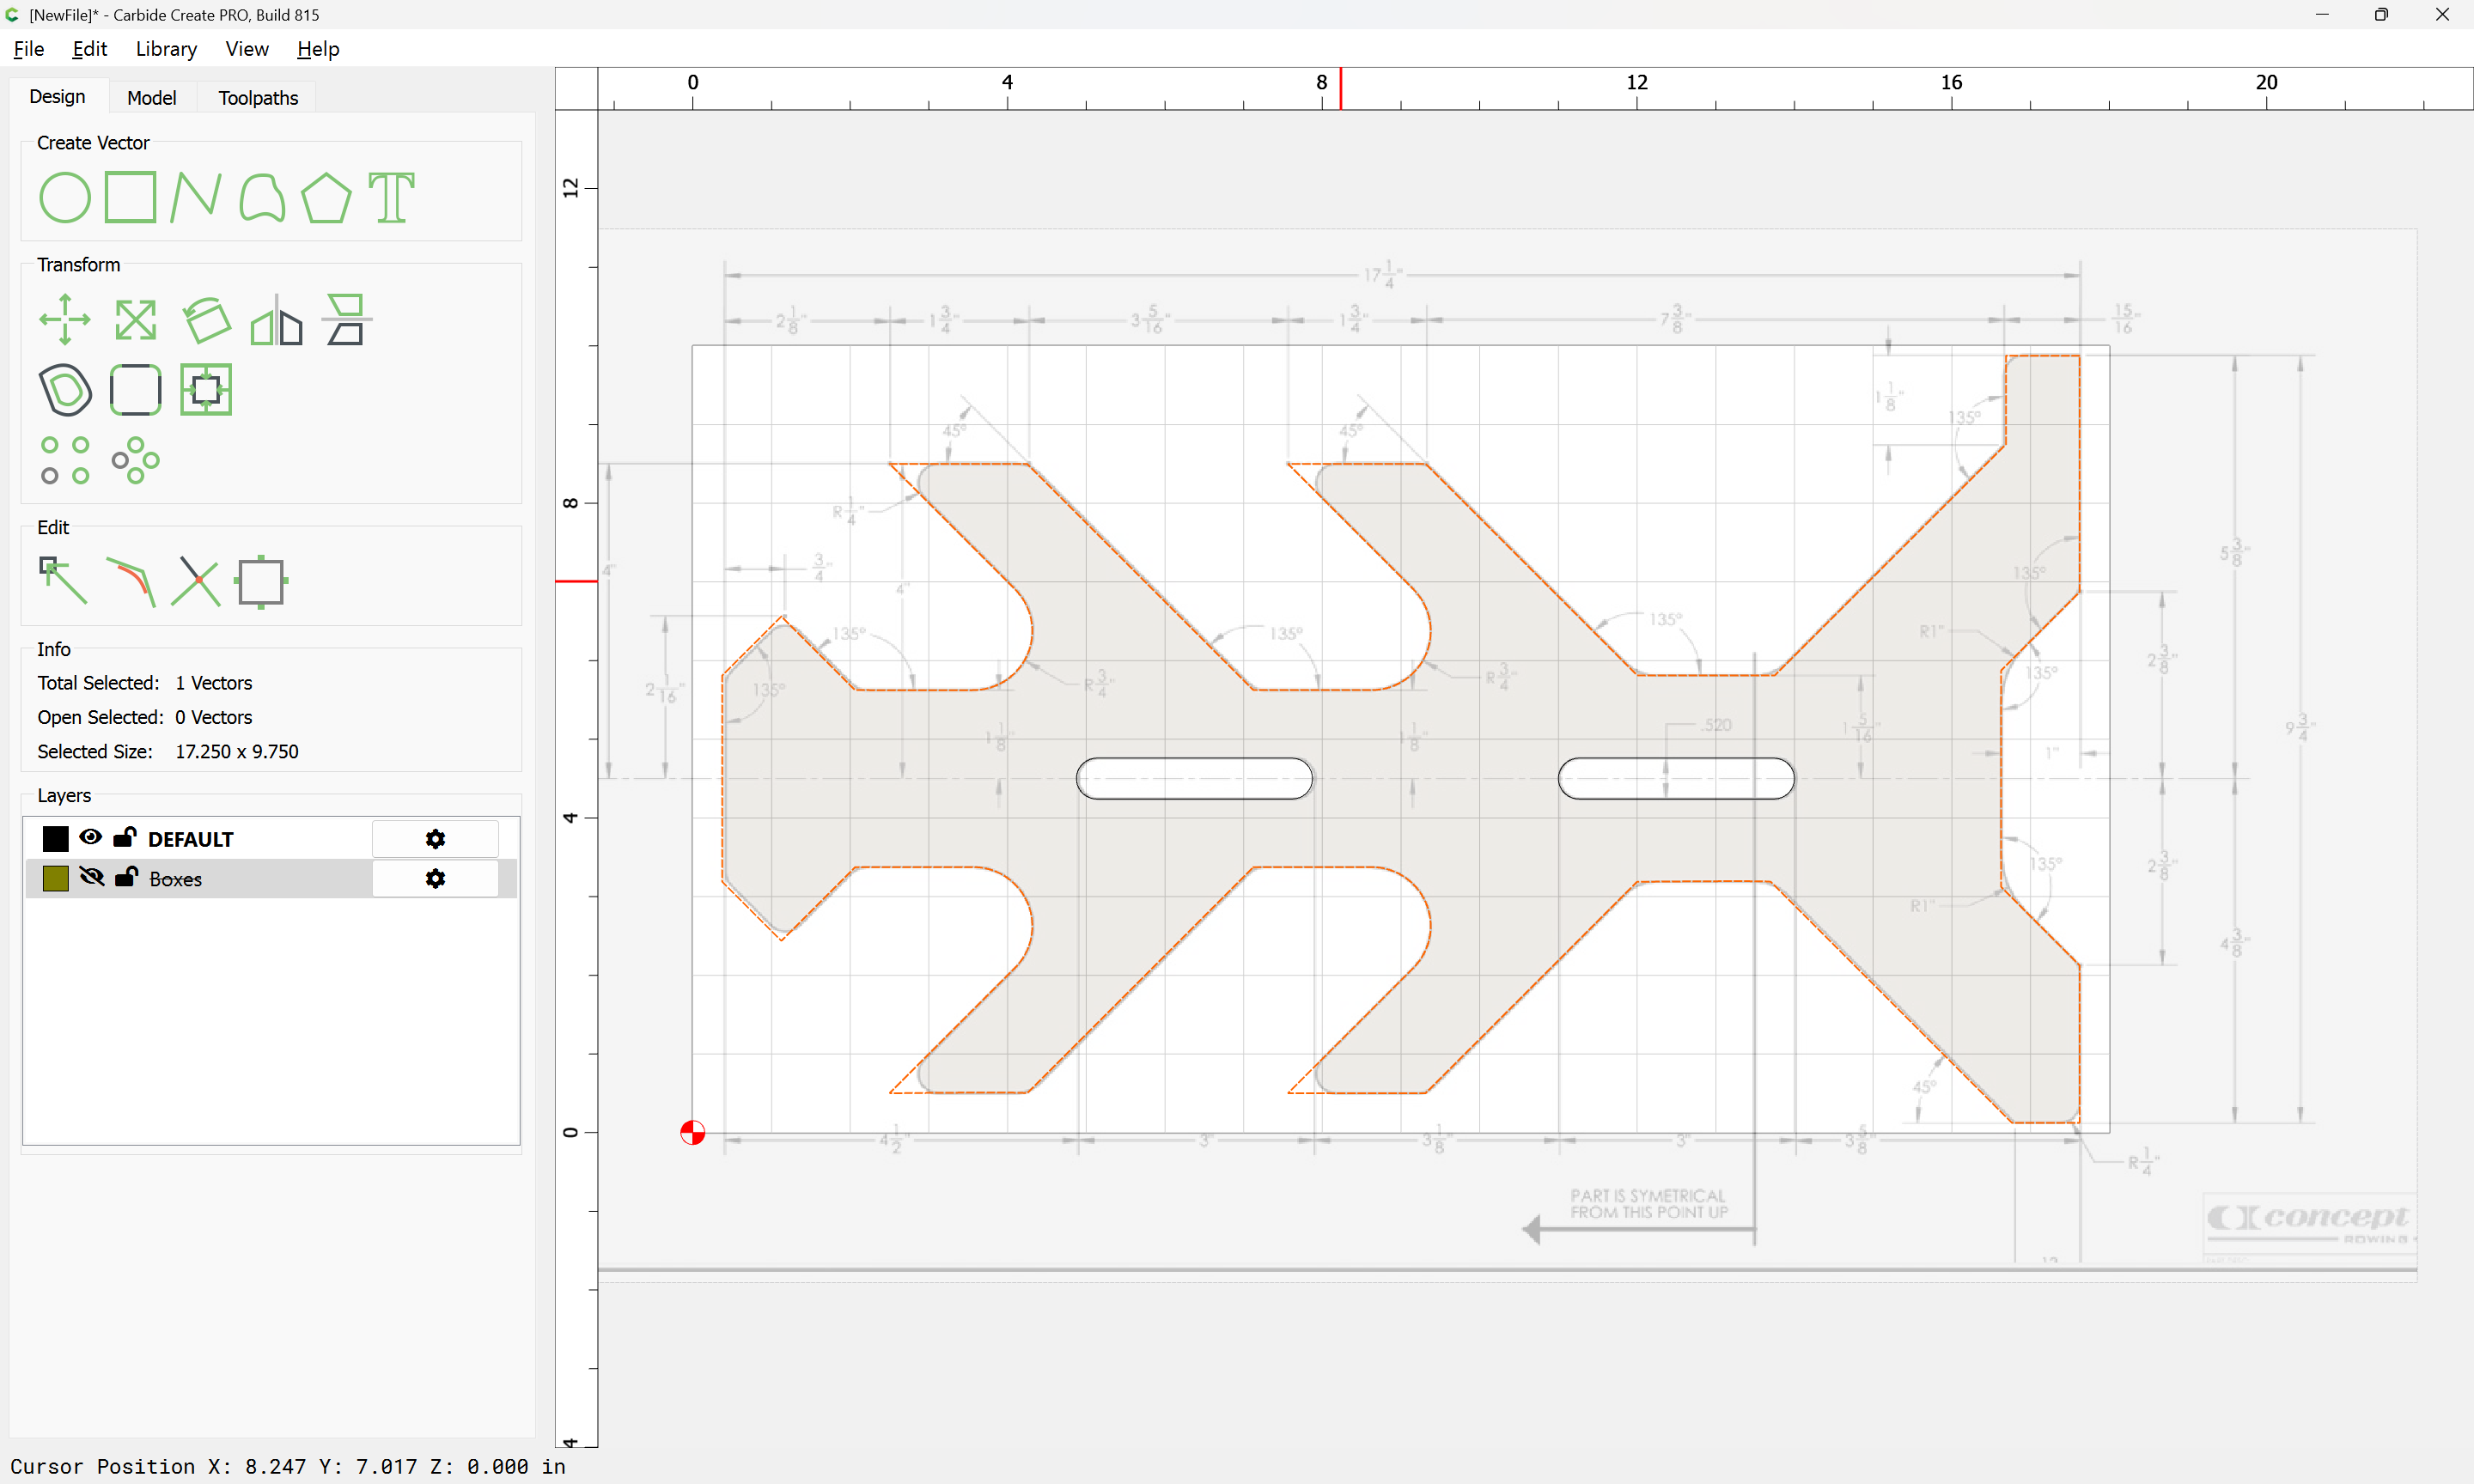Open the Boolean/center box tool
Viewport: 2474px width, 1484px height.
point(206,389)
